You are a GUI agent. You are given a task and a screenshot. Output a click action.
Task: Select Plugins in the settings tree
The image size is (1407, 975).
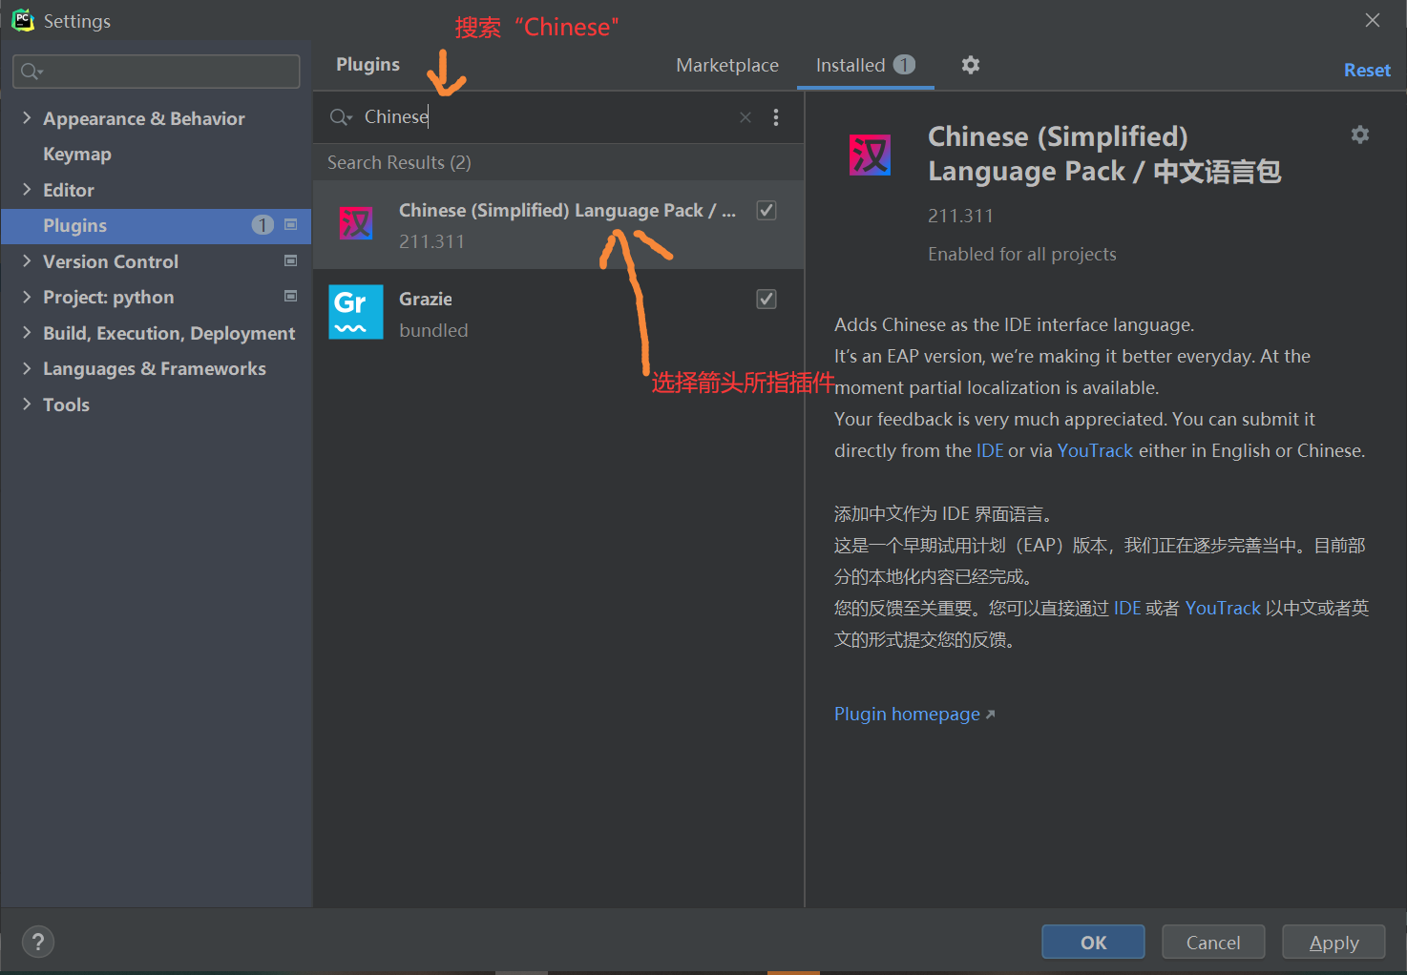tap(157, 226)
